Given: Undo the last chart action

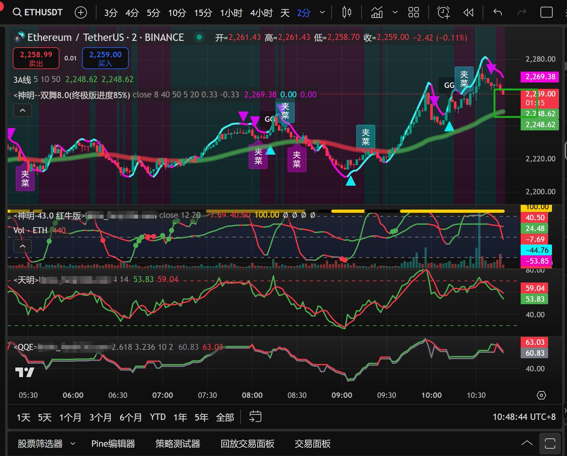Looking at the screenshot, I should pos(498,13).
